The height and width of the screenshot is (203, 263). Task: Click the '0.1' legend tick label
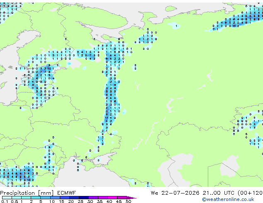point(5,201)
